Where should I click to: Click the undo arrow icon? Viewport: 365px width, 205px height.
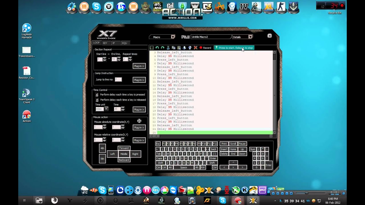click(x=157, y=48)
